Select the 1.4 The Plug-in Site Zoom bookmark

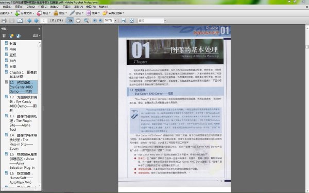click(23, 142)
